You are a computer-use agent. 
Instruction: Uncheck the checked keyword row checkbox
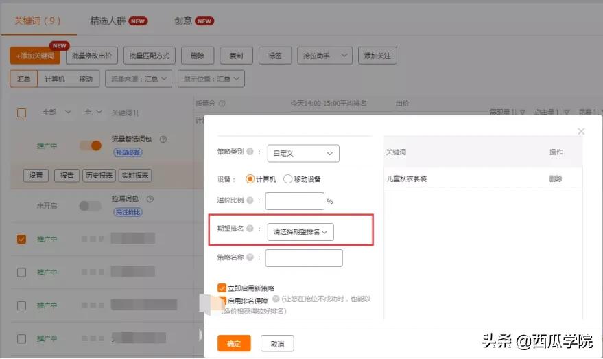tap(21, 239)
